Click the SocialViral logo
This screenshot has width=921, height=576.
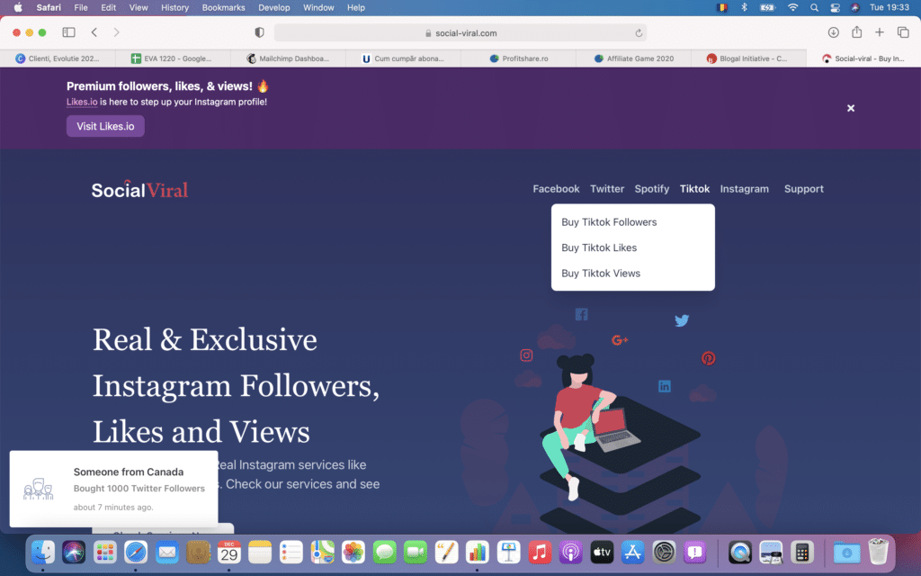pos(139,189)
